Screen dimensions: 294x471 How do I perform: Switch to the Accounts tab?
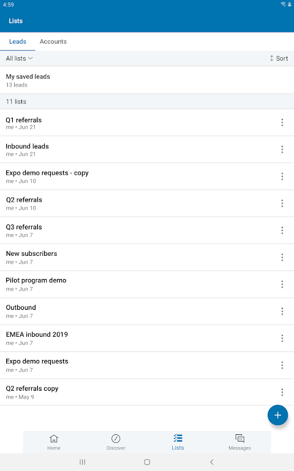[x=53, y=42]
